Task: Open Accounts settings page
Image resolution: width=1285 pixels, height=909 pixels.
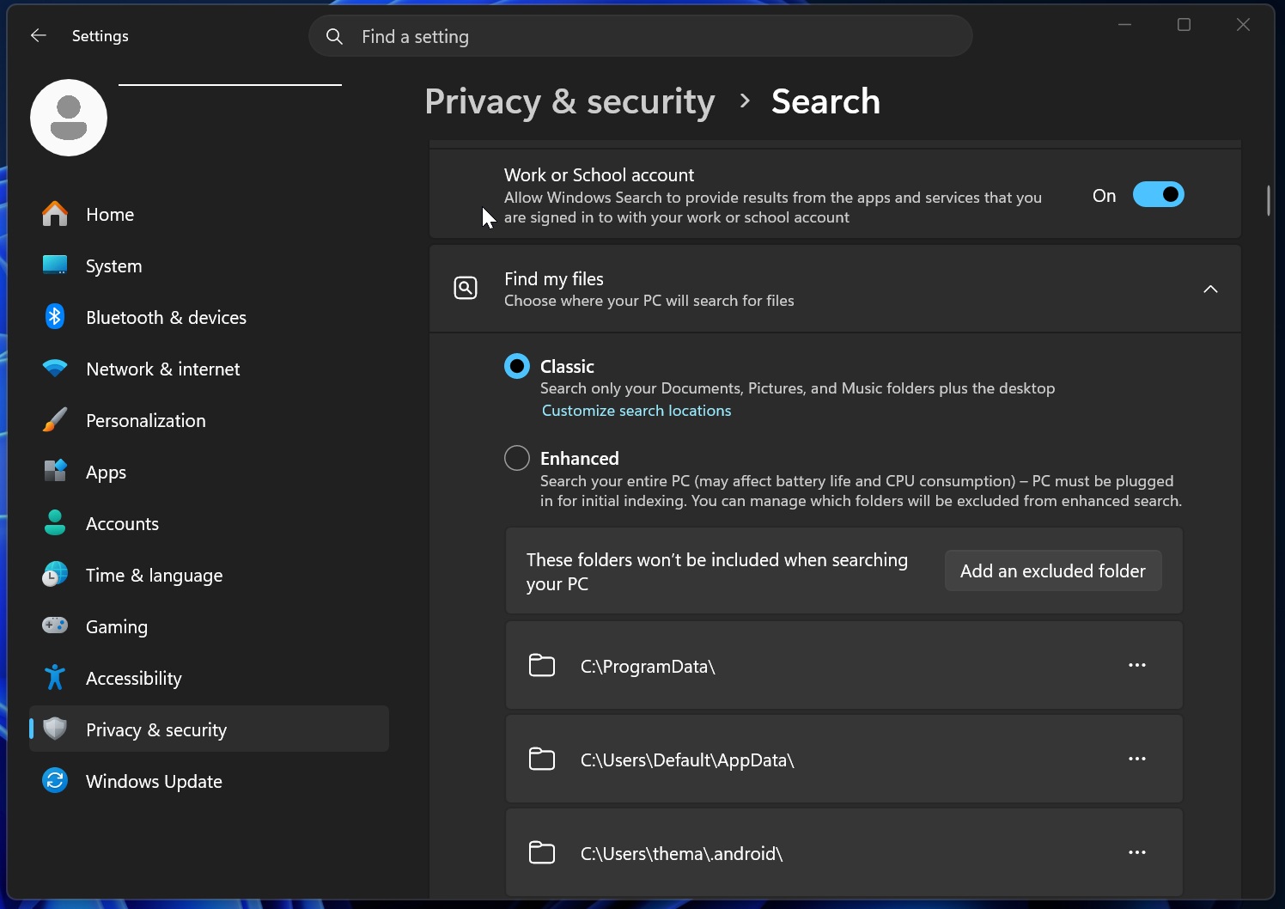Action: (209, 523)
